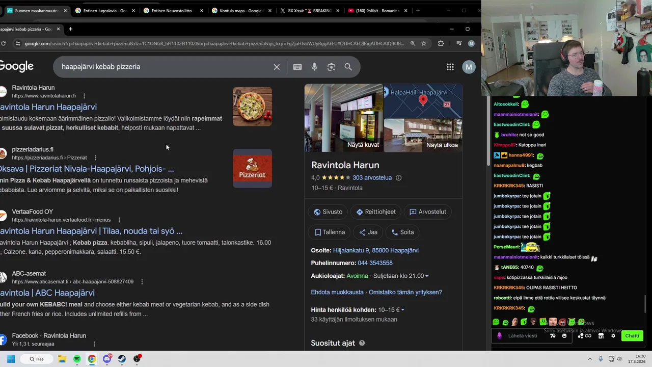
Task: Open File Explorer from the taskbar
Action: (62, 359)
